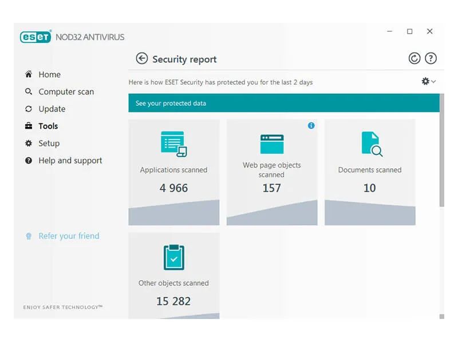458x343 pixels.
Task: Click the Other objects scanned label
Action: 174,283
